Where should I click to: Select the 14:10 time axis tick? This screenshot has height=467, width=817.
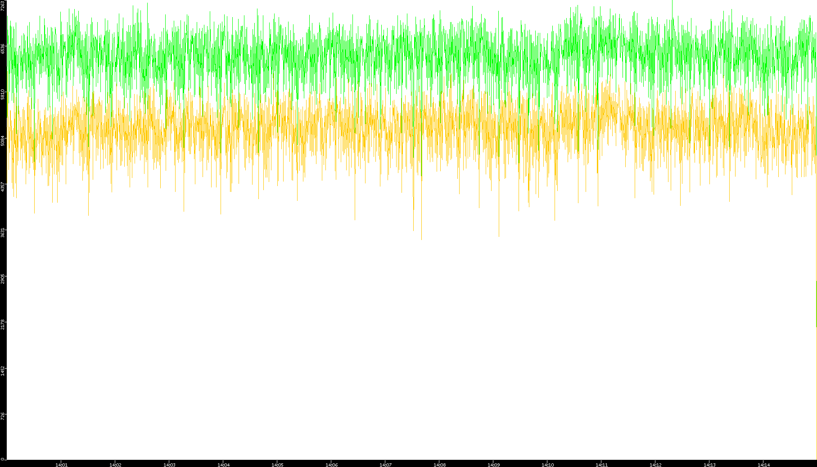click(x=547, y=464)
